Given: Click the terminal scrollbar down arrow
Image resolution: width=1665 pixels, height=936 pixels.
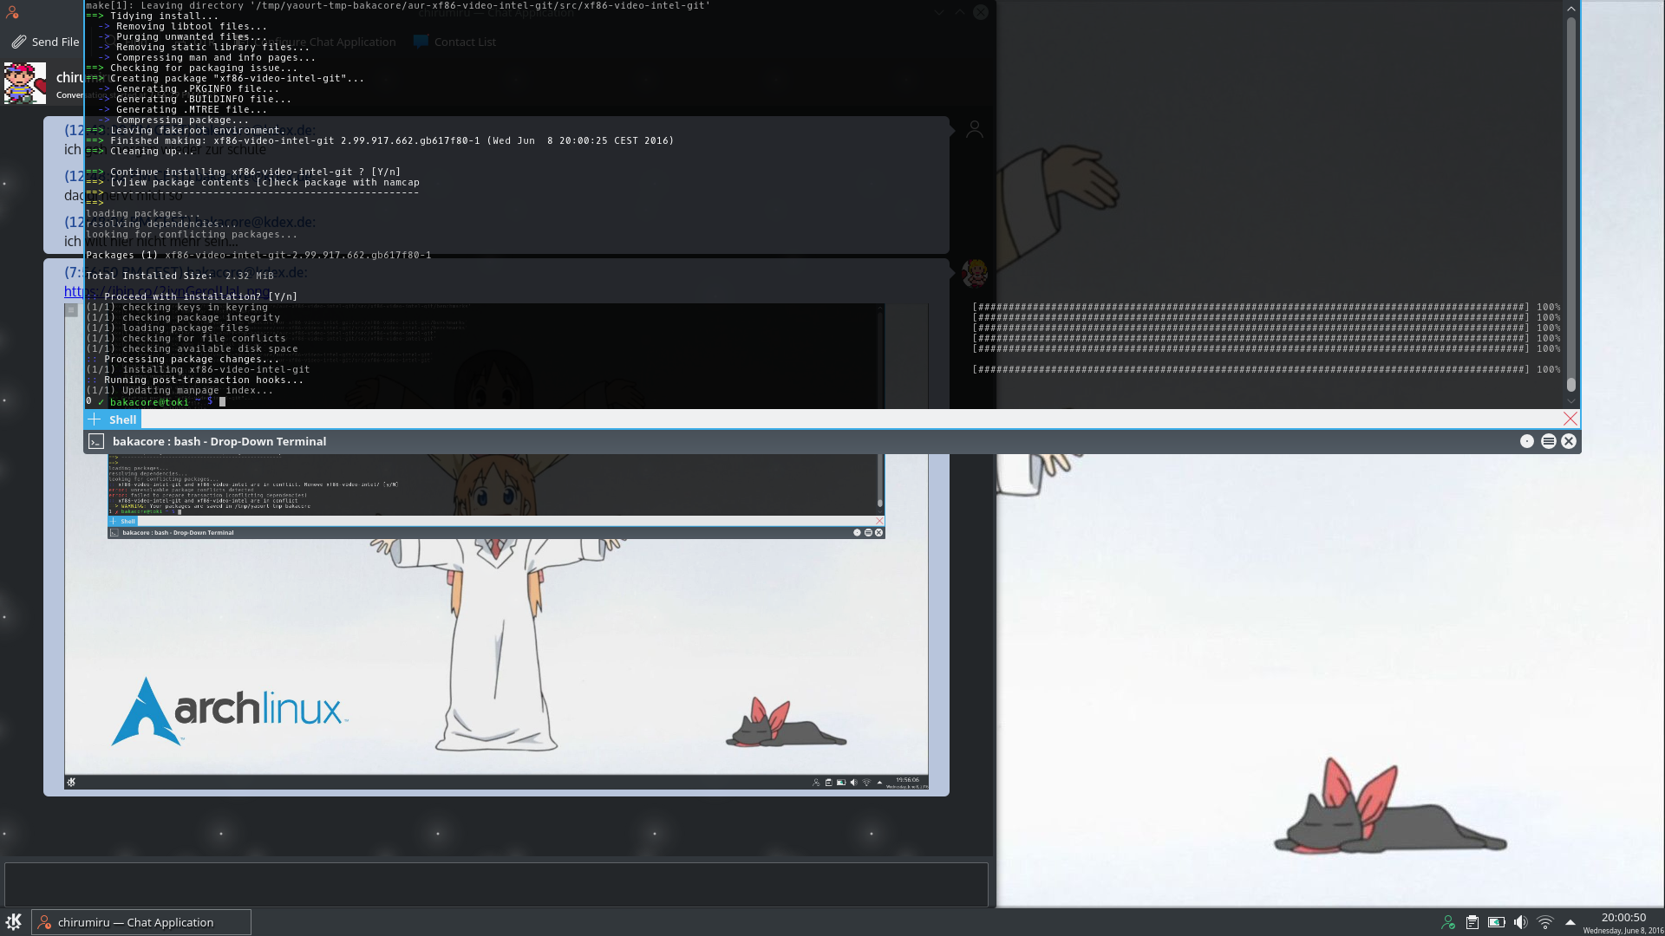Looking at the screenshot, I should click(x=1570, y=401).
